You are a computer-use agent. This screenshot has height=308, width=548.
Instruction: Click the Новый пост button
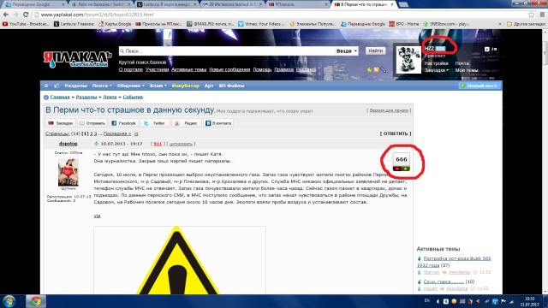click(x=479, y=86)
